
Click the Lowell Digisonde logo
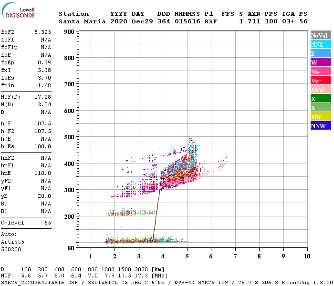pyautogui.click(x=18, y=10)
